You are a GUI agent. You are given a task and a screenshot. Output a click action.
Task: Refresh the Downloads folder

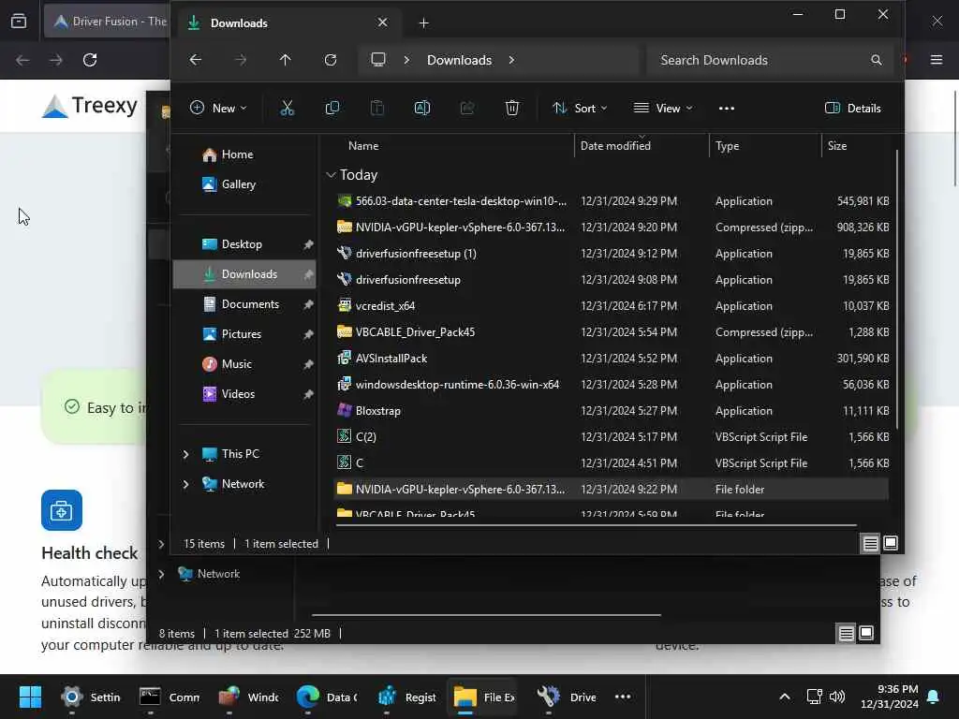[331, 60]
